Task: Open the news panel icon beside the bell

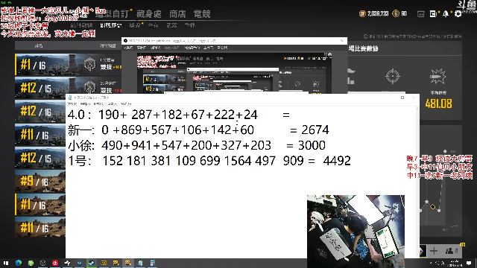Action: click(433, 13)
